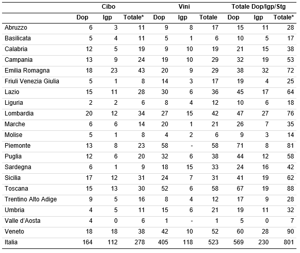The height and width of the screenshot is (253, 300).
Task: Click the Valle d'Aosta row label
Action: pos(23,221)
